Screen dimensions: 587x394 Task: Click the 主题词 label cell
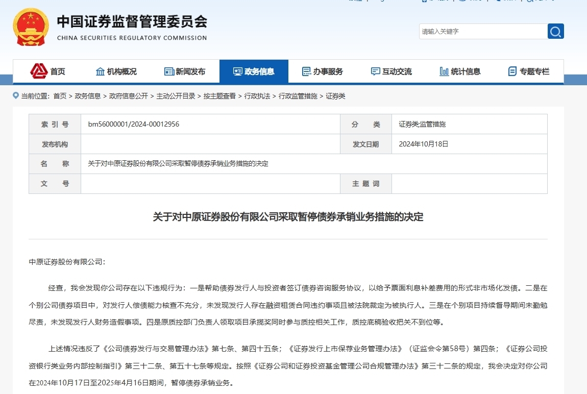click(x=366, y=184)
